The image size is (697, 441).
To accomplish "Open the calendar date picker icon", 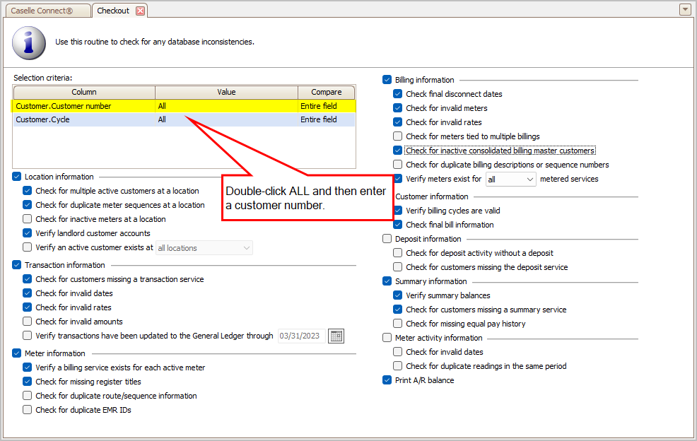I will tap(336, 336).
